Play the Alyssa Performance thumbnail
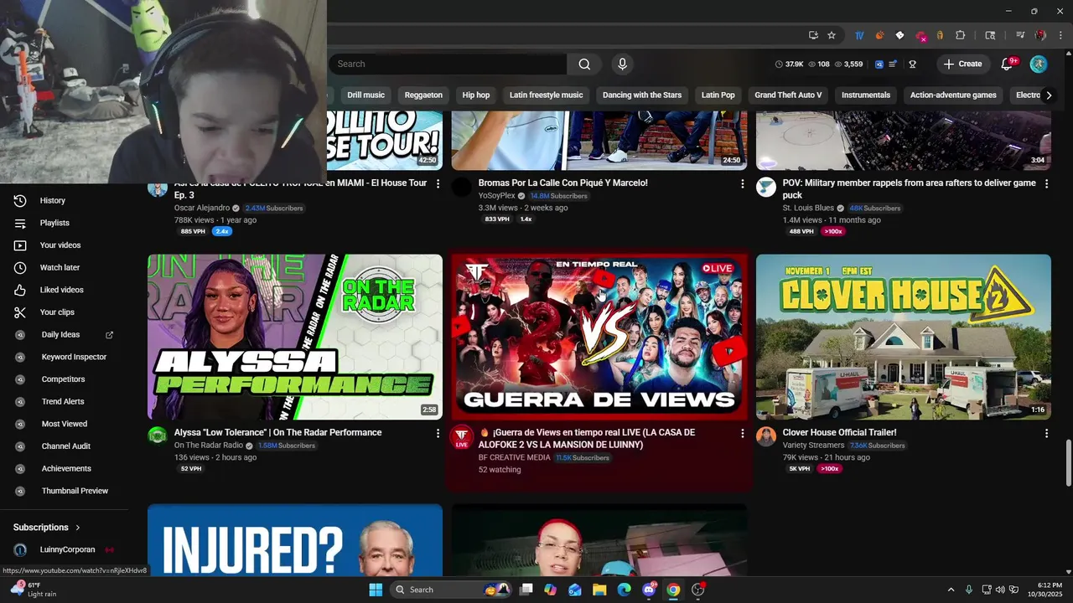Image resolution: width=1073 pixels, height=603 pixels. (x=295, y=337)
